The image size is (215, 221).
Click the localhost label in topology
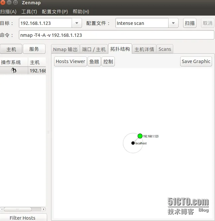[x=141, y=143]
